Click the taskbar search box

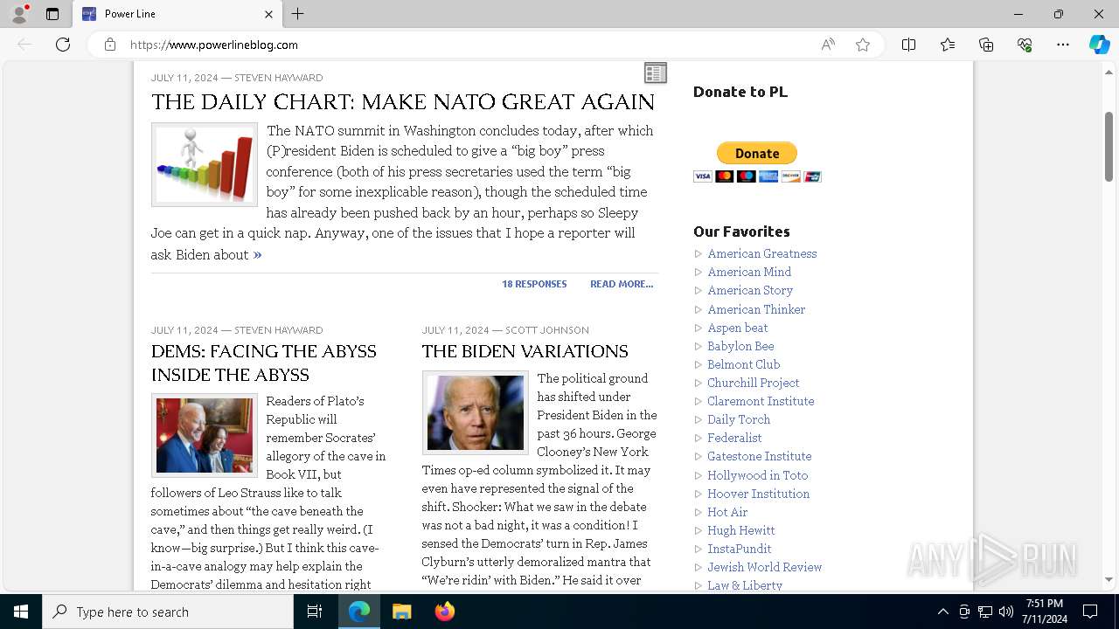coord(168,612)
